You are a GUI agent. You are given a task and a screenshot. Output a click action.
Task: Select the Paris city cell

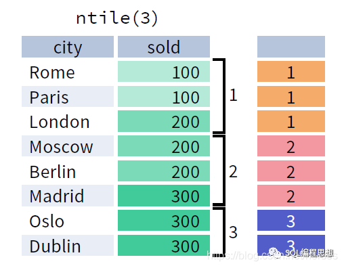click(x=68, y=96)
